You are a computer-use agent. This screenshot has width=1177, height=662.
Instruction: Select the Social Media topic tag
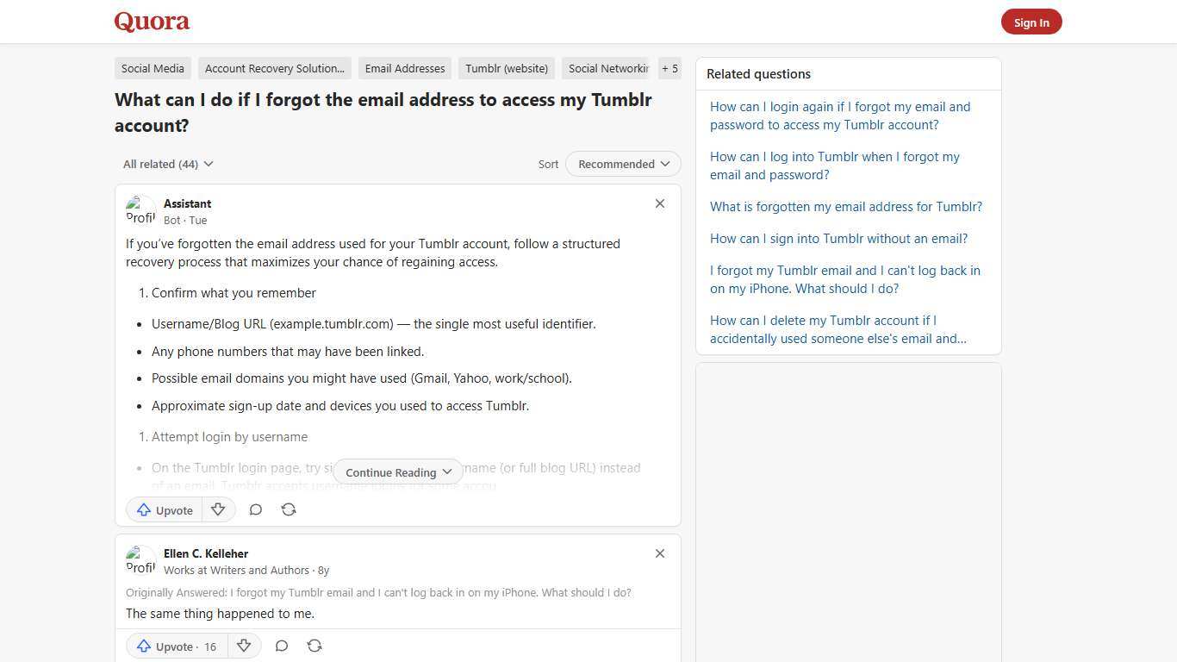pyautogui.click(x=153, y=68)
